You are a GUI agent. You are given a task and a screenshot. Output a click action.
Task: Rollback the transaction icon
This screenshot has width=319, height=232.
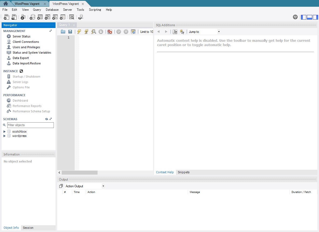pos(126,32)
